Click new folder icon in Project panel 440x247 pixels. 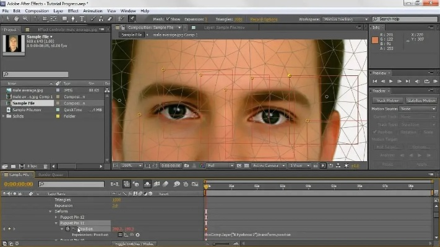[x=14, y=166]
